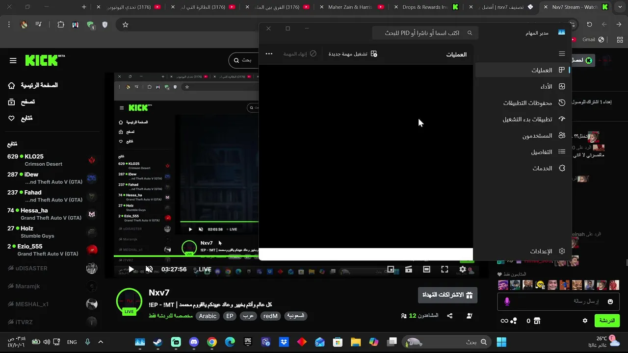Click Task Manager search box
Viewport: 628px width, 353px height.
pyautogui.click(x=425, y=33)
